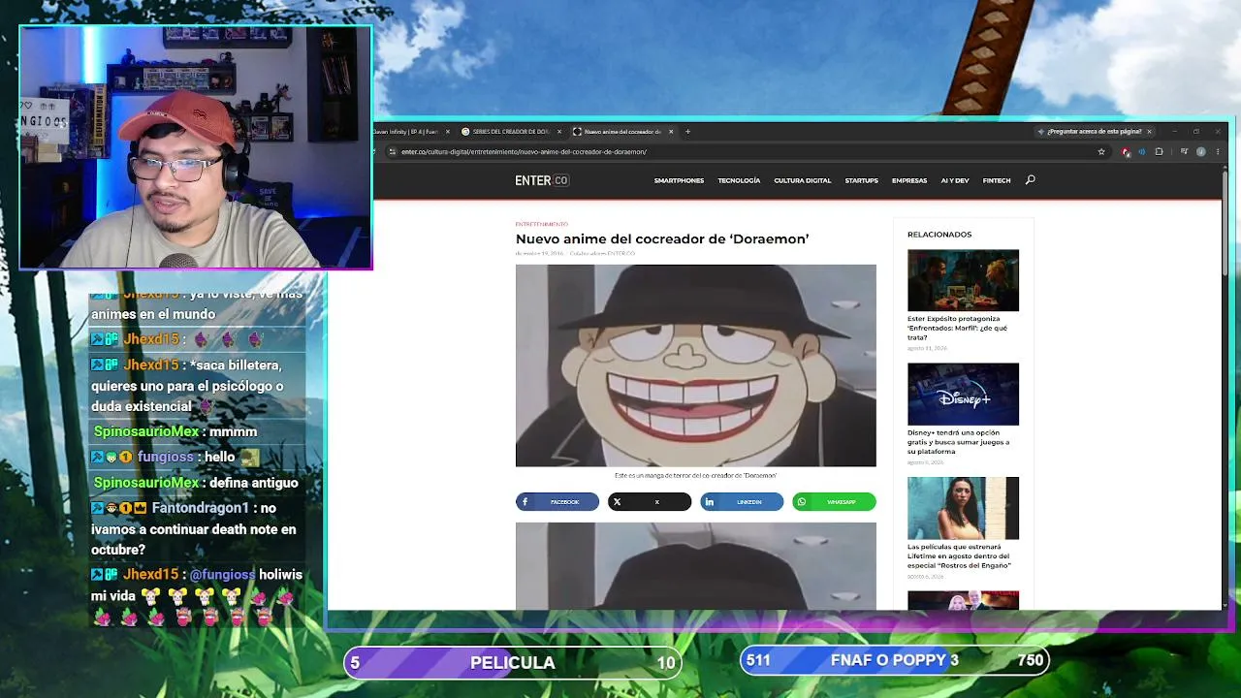Click the red extension icon in toolbar
This screenshot has height=698, width=1241.
tap(1126, 151)
